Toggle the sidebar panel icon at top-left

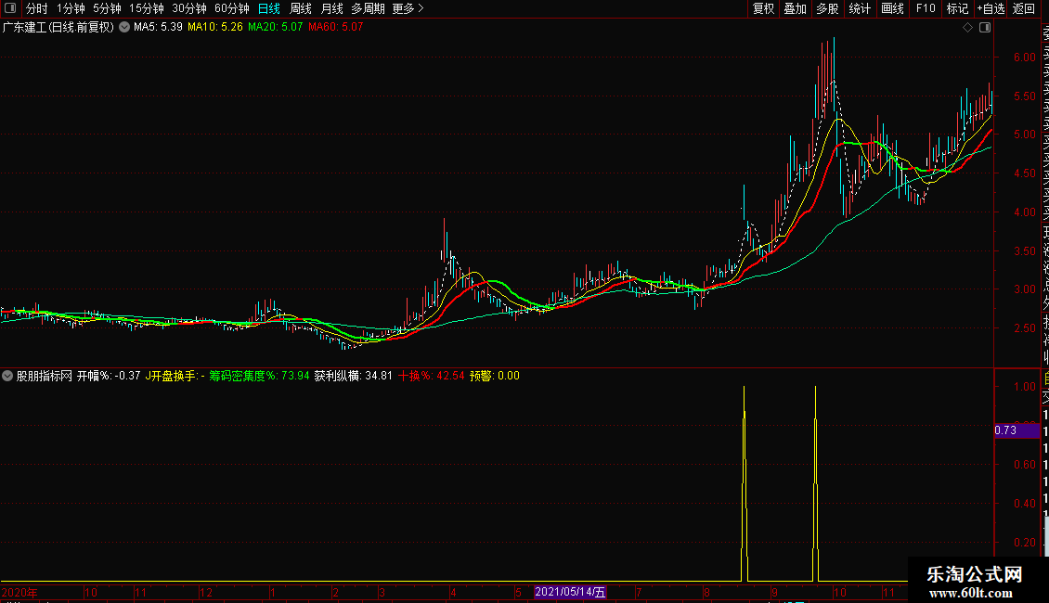click(x=10, y=8)
